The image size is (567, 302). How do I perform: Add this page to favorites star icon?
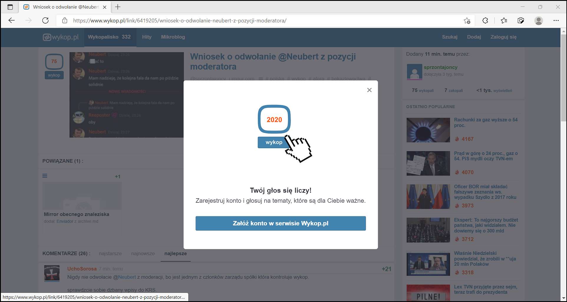(x=467, y=21)
